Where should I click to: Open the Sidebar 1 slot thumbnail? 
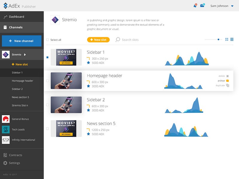66,57
